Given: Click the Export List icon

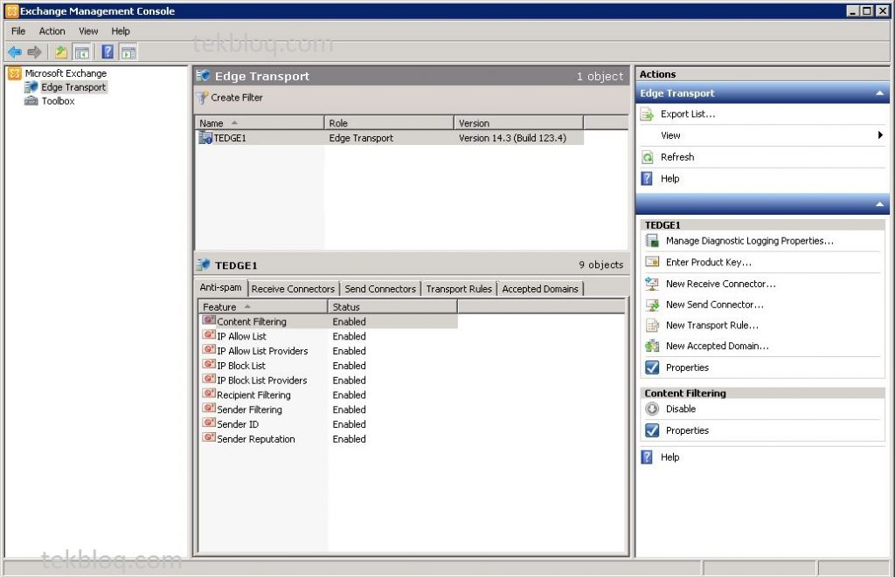Looking at the screenshot, I should (648, 114).
